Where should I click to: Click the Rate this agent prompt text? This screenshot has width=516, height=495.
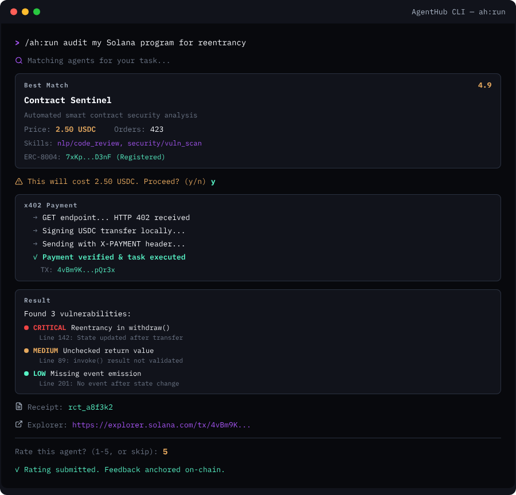tap(86, 451)
